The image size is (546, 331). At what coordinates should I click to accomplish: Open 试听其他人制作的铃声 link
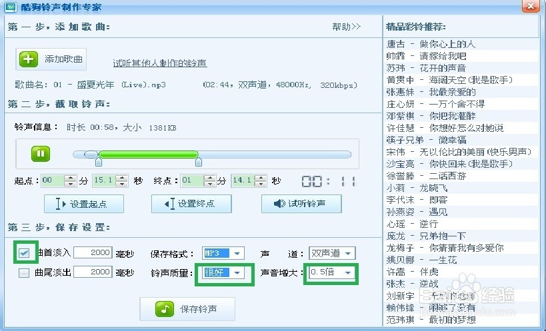(160, 63)
